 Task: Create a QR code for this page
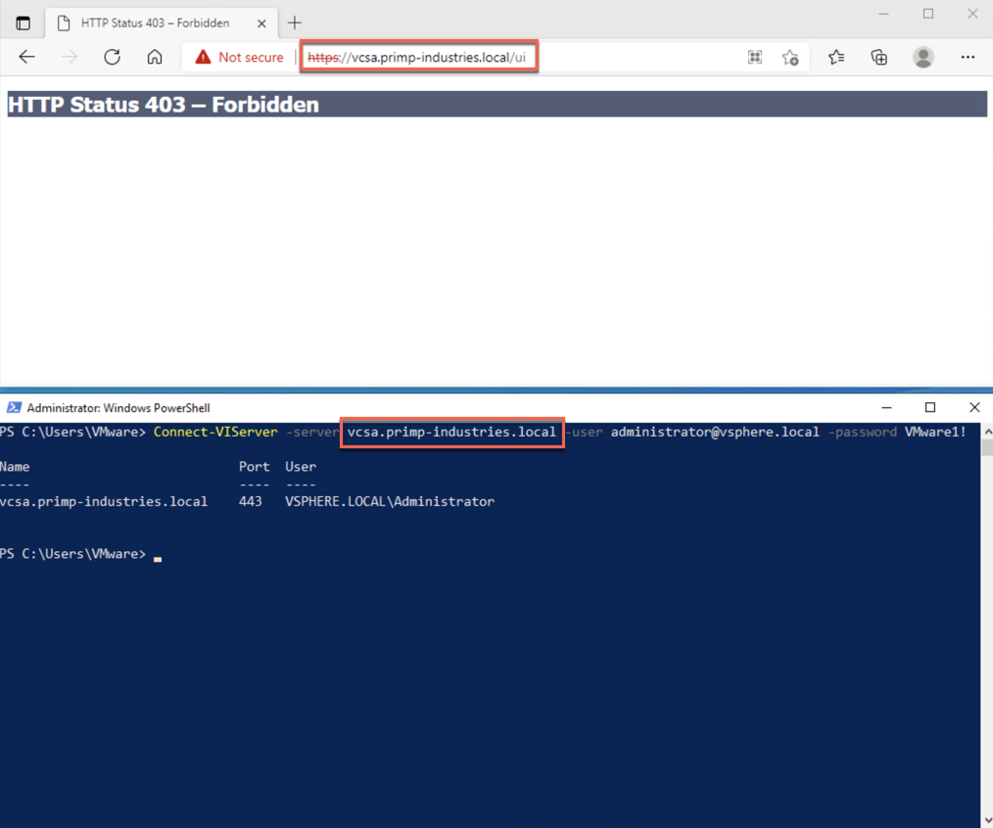754,58
